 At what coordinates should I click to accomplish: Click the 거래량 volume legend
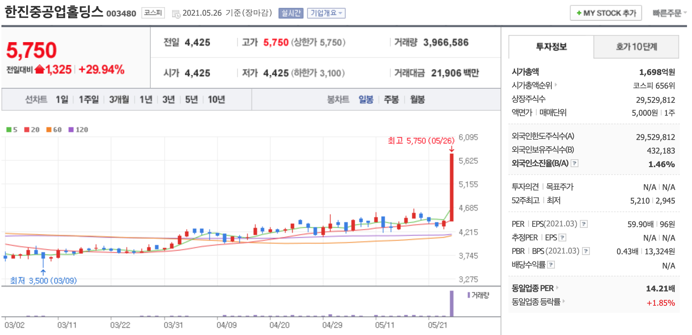(x=478, y=295)
